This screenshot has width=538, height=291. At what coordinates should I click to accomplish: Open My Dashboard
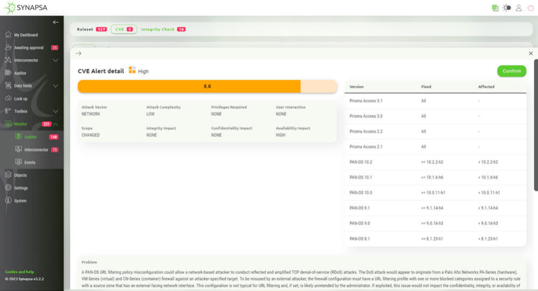click(26, 34)
